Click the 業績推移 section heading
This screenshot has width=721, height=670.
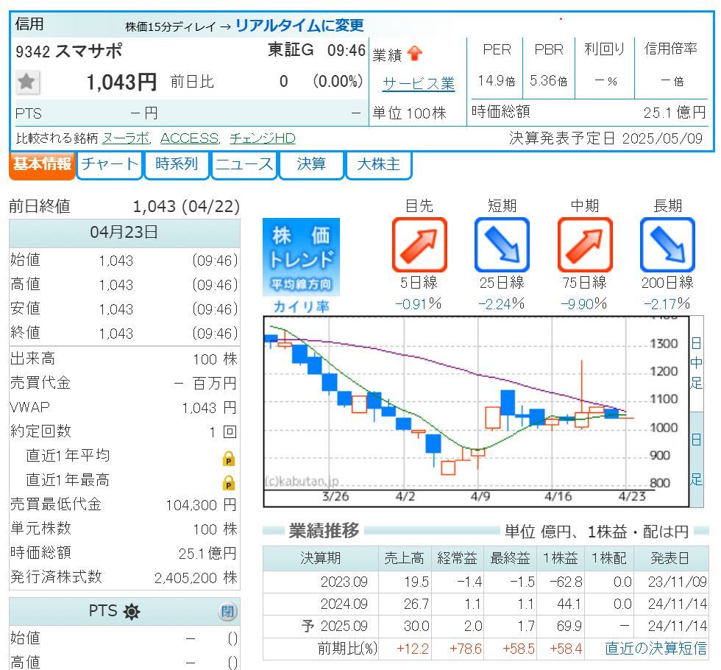click(324, 531)
